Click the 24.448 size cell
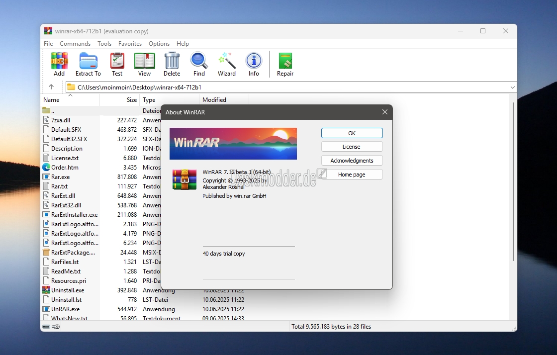 click(128, 253)
